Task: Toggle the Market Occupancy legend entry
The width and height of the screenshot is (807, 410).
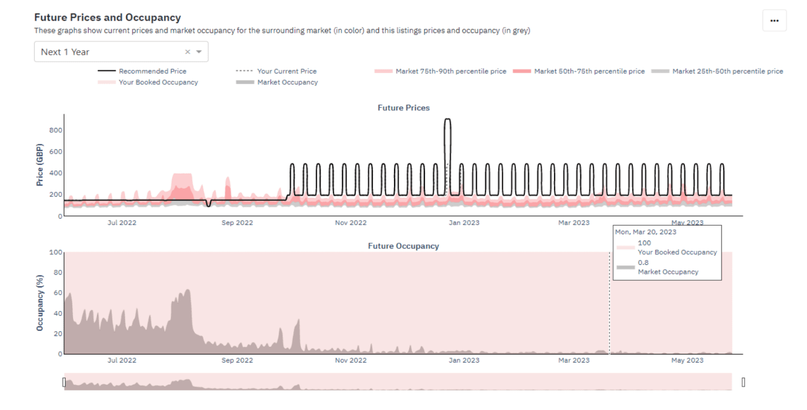Action: tap(277, 82)
